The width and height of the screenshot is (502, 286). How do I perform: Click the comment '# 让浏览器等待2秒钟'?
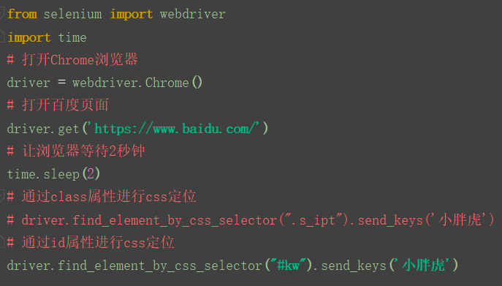[x=76, y=151]
